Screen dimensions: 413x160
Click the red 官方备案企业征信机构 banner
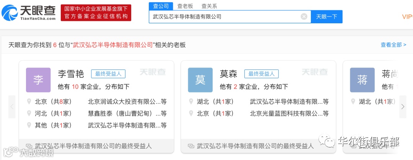click(x=96, y=13)
